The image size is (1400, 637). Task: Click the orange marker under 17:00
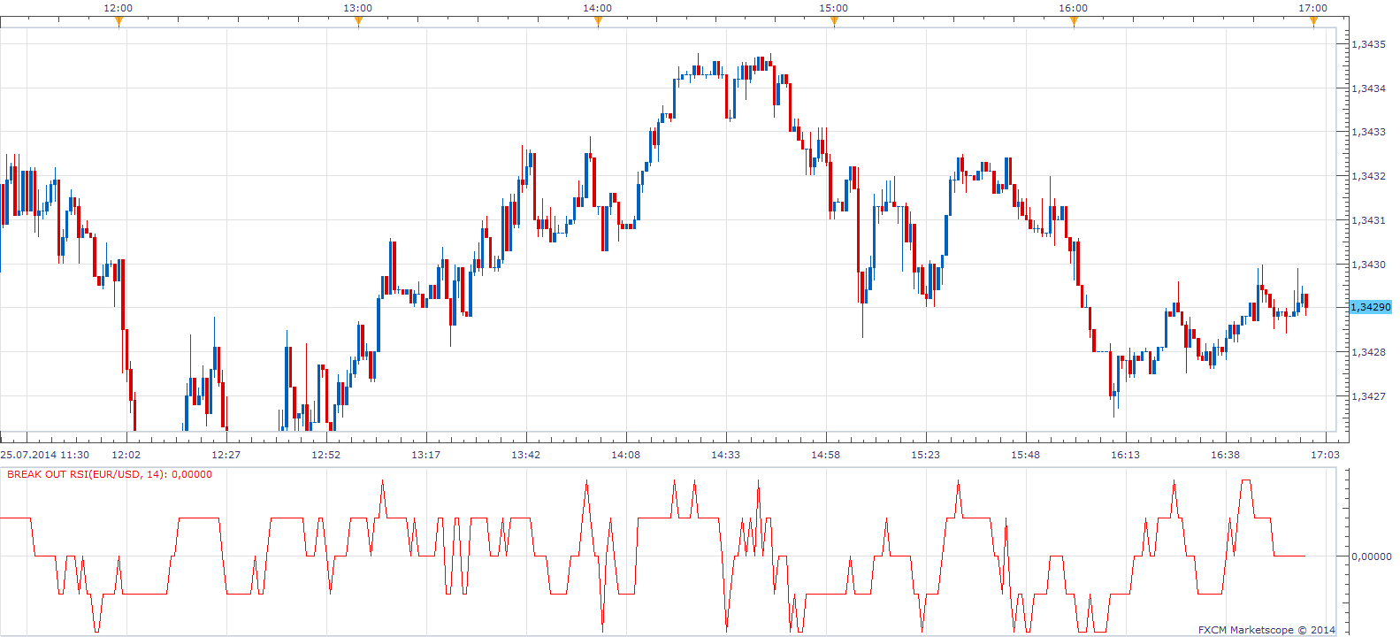click(1313, 22)
